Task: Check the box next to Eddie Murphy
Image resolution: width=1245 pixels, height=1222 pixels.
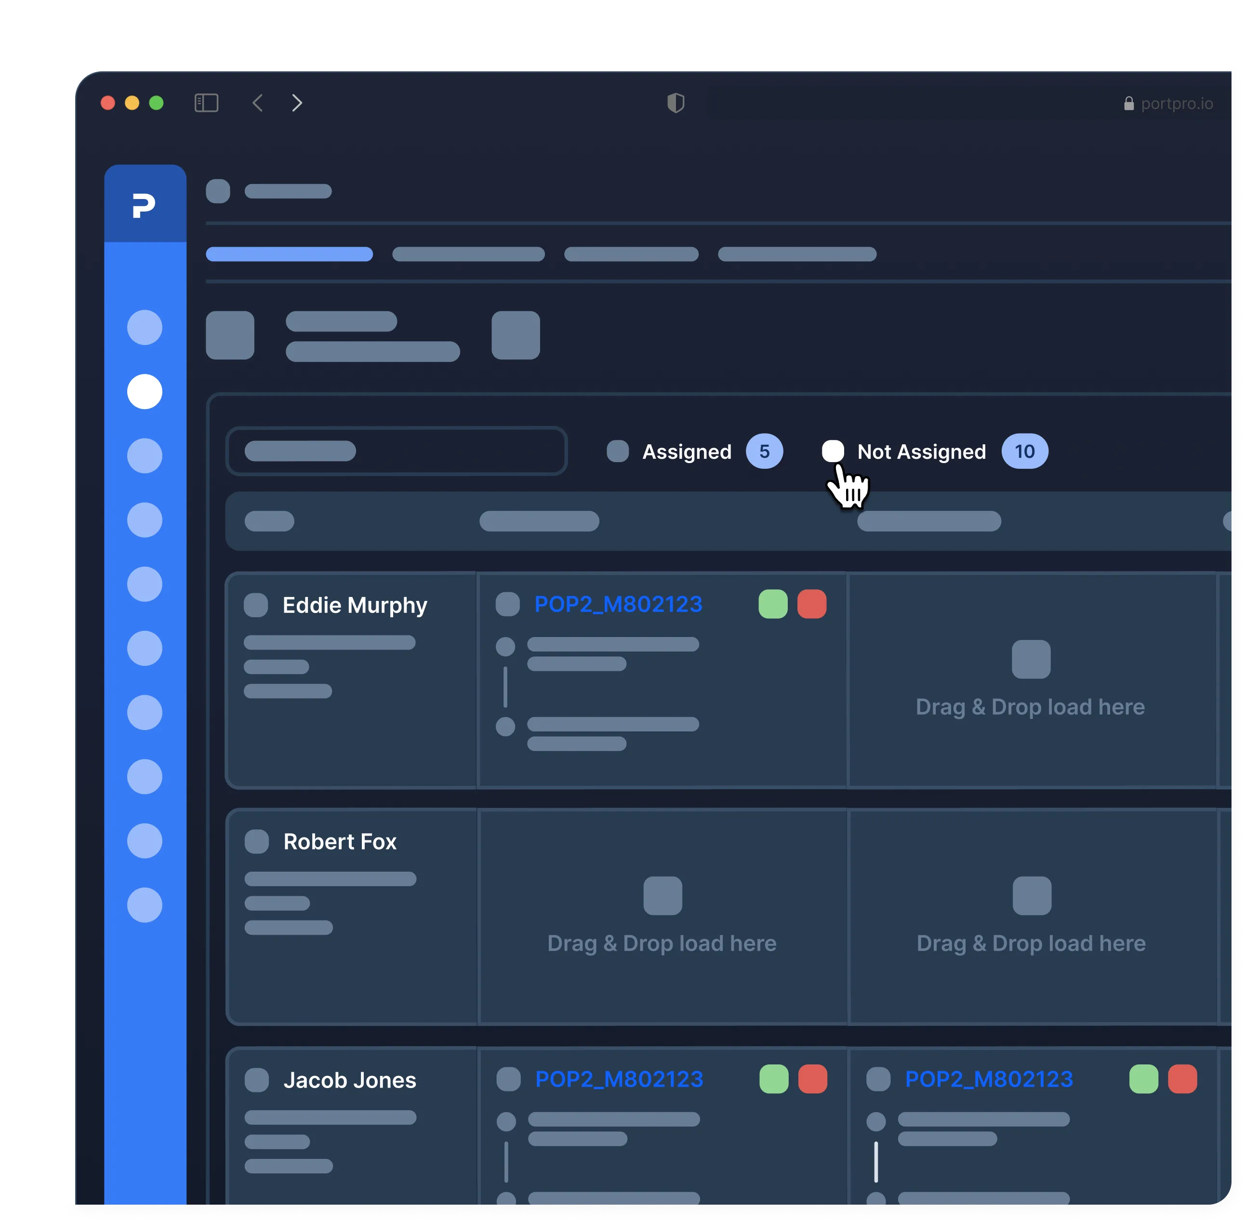Action: tap(255, 605)
